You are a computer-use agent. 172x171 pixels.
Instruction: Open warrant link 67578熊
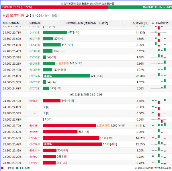tap(35, 88)
